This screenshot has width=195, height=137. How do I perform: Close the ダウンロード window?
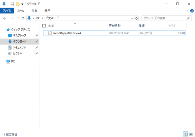pos(189,4)
